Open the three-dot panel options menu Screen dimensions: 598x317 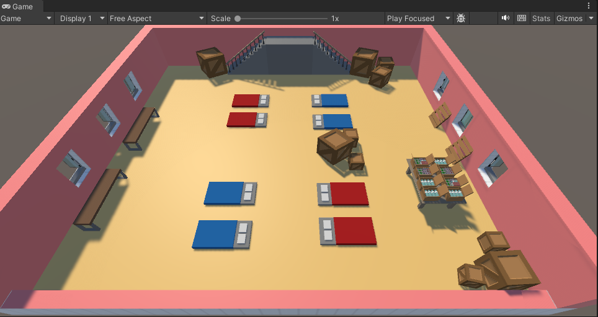tap(589, 6)
